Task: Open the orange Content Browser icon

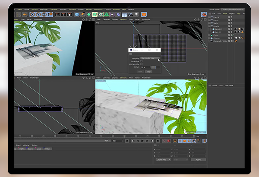Action: coord(144,15)
